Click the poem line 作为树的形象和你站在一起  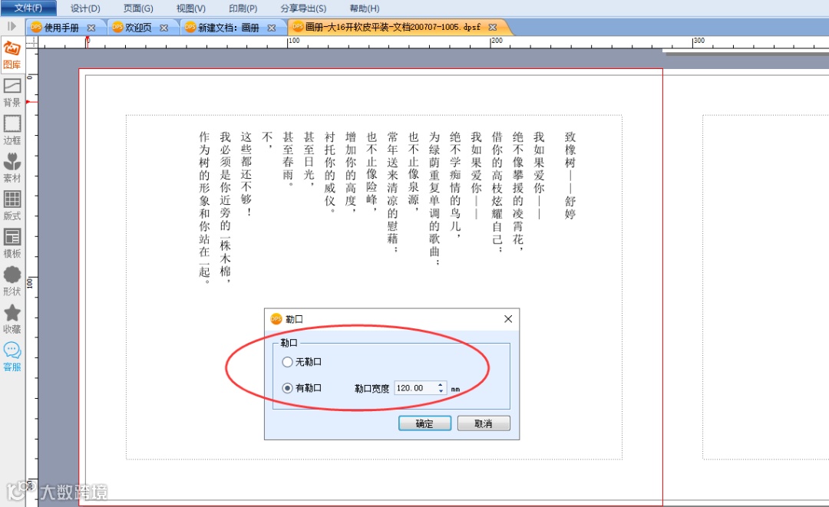point(205,208)
